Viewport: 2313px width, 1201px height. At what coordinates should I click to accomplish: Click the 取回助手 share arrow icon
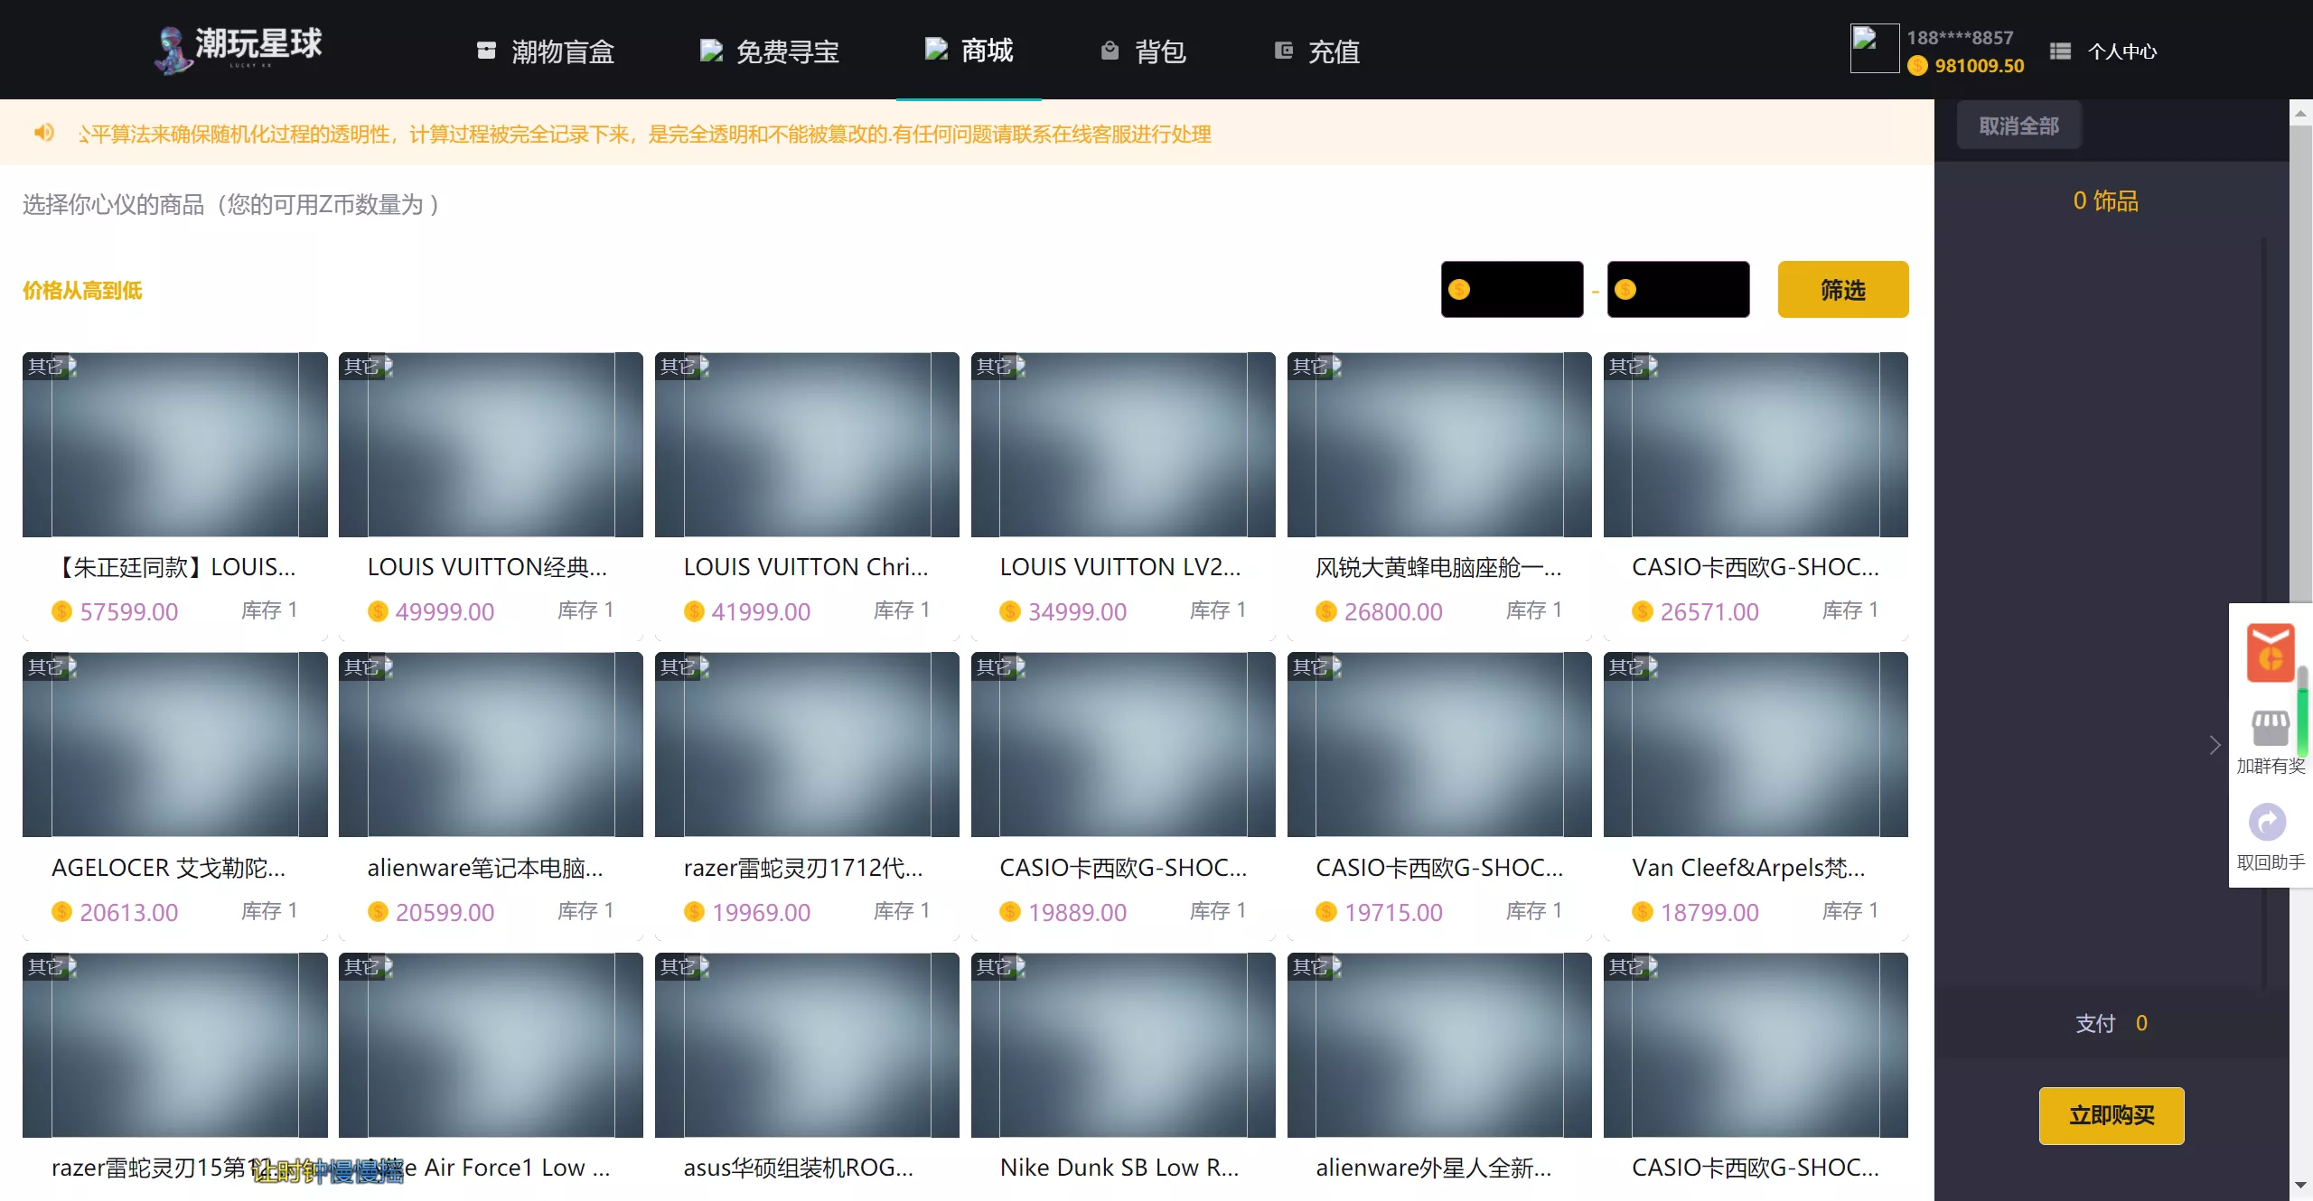[x=2267, y=822]
